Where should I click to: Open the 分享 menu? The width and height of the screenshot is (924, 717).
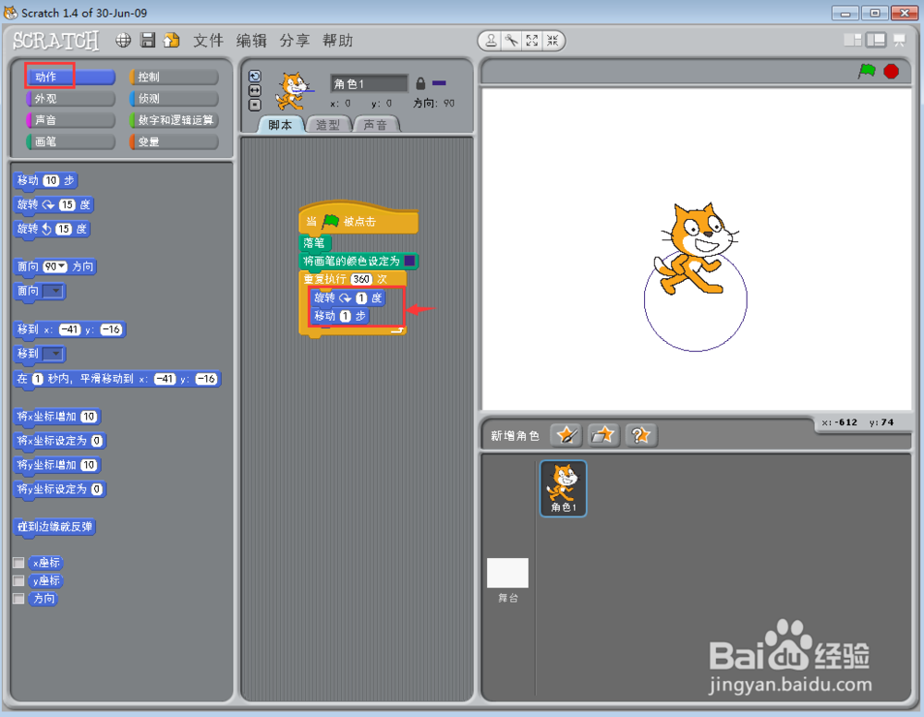coord(294,40)
